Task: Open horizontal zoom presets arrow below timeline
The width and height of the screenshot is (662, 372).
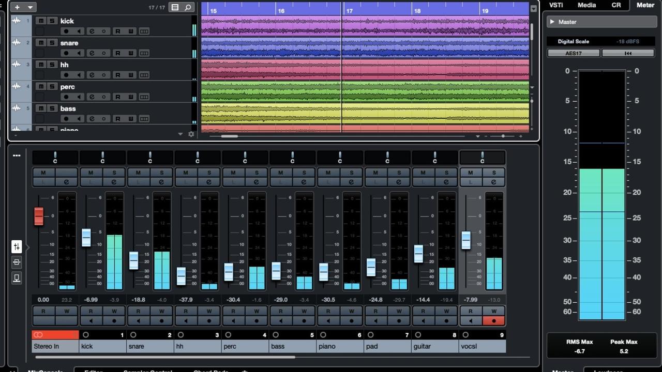Action: pyautogui.click(x=477, y=136)
